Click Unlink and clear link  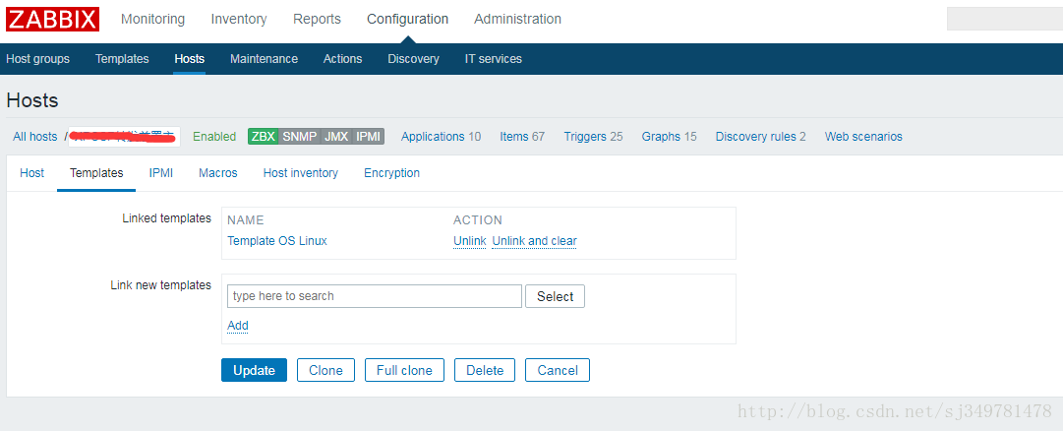tap(534, 241)
